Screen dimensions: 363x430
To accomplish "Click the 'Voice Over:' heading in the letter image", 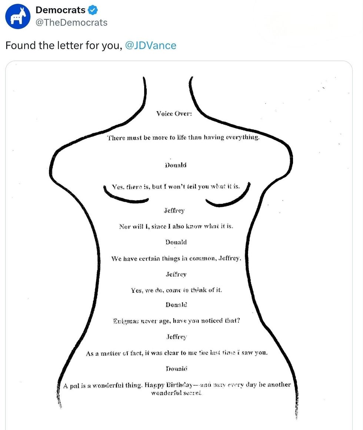I will pyautogui.click(x=174, y=114).
